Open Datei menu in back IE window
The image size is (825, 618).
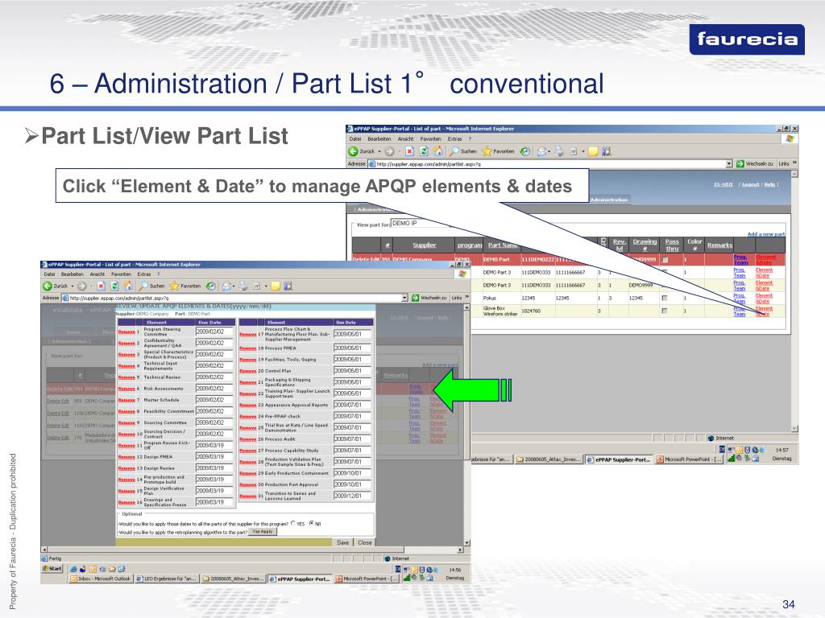pyautogui.click(x=355, y=139)
